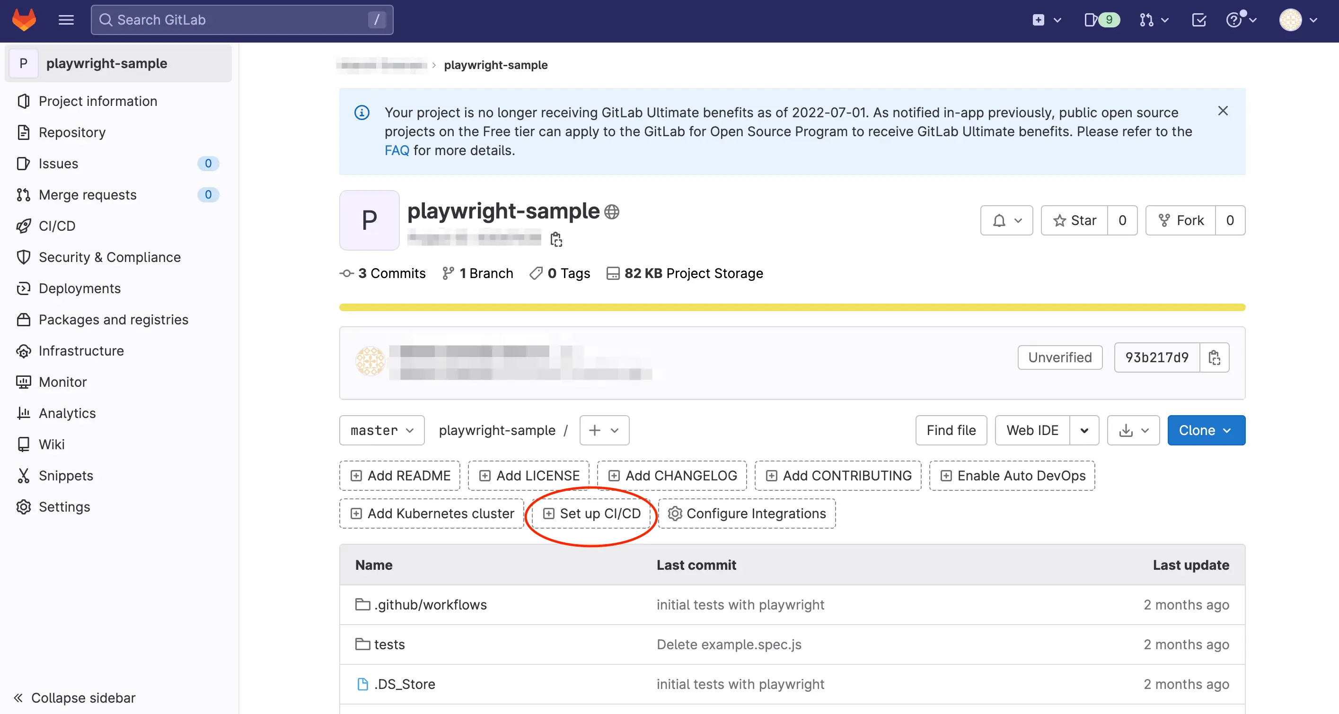The width and height of the screenshot is (1339, 714).
Task: Expand the Web IDE options arrow
Action: coord(1084,430)
